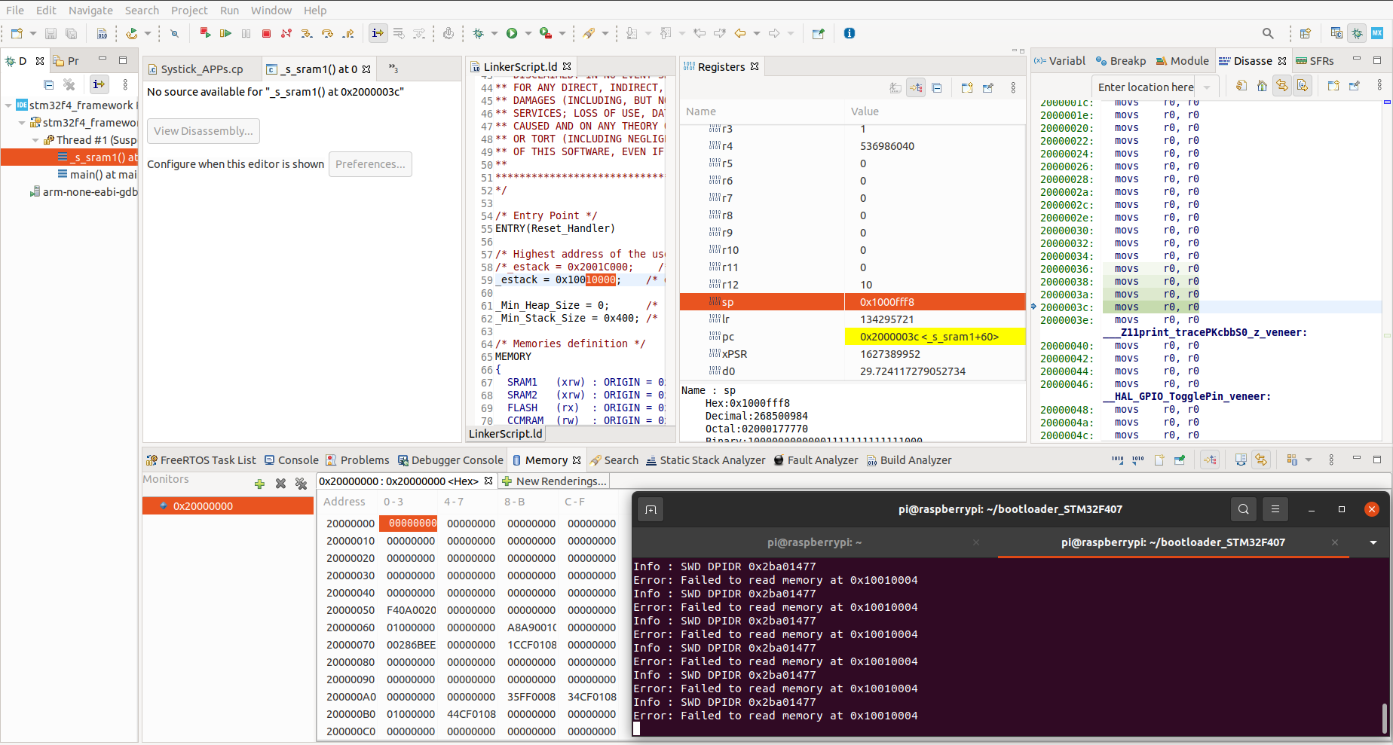Click the Step Into toolbar icon
The height and width of the screenshot is (745, 1393).
coord(307,33)
